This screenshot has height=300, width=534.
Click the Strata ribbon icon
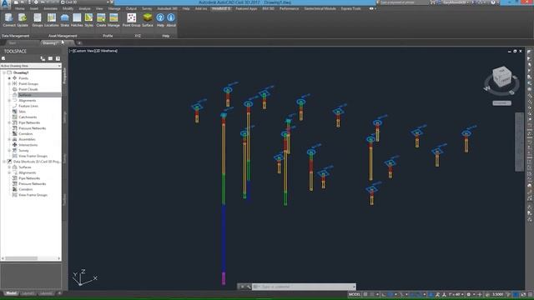pyautogui.click(x=65, y=20)
